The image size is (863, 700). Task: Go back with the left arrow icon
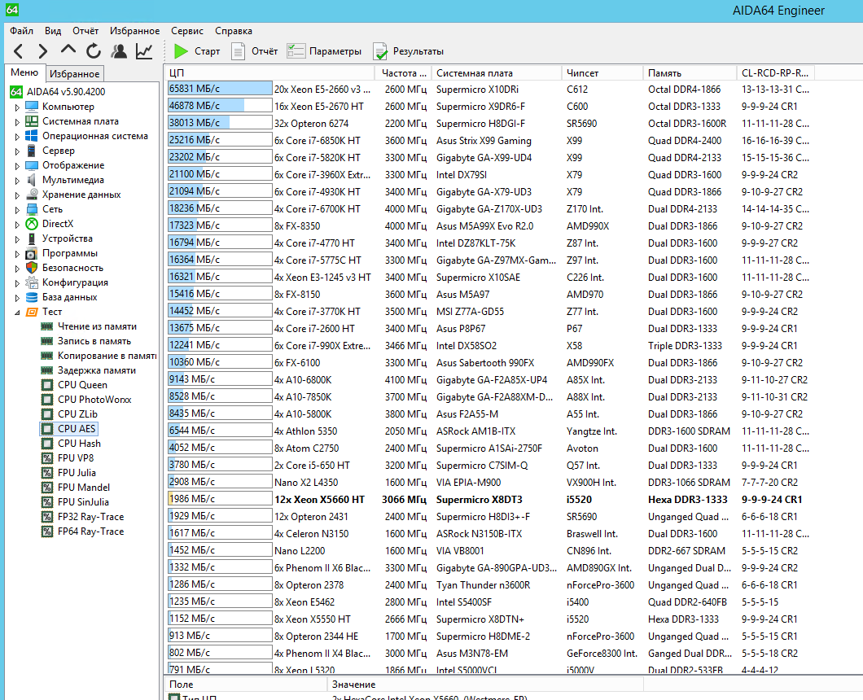18,51
